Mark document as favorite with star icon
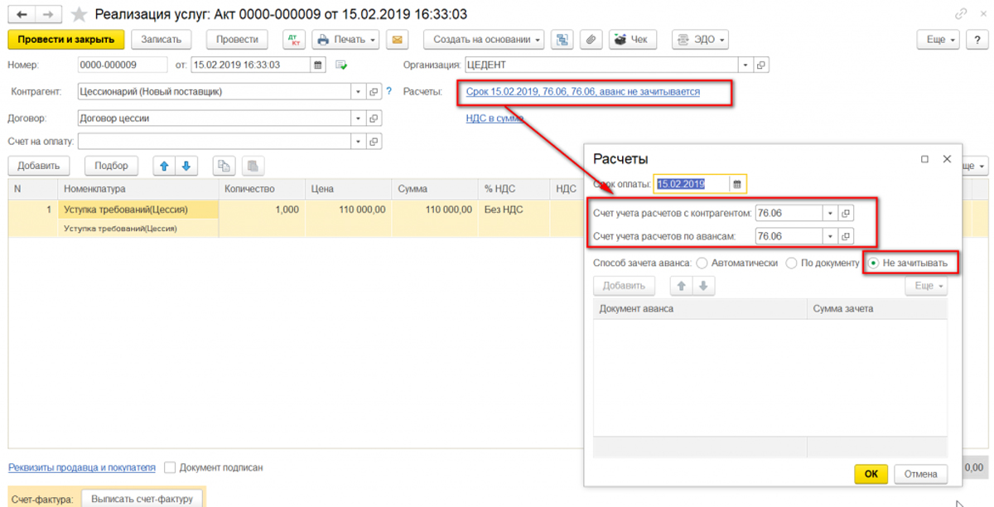The width and height of the screenshot is (994, 507). pyautogui.click(x=80, y=14)
